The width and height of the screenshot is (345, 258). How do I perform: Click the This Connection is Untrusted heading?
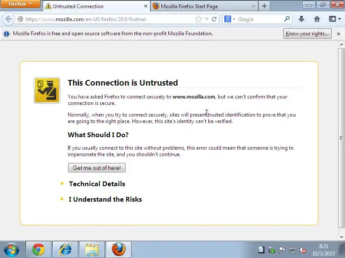pyautogui.click(x=123, y=83)
